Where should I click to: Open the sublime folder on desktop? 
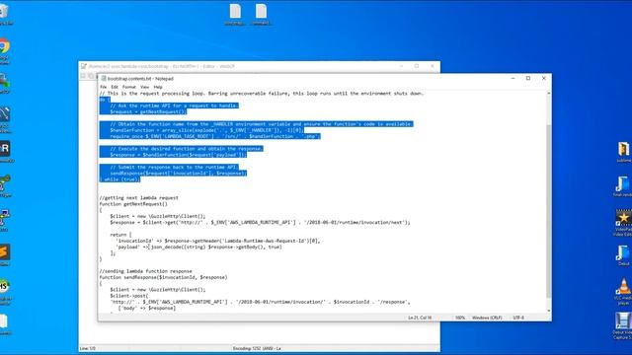coord(623,152)
